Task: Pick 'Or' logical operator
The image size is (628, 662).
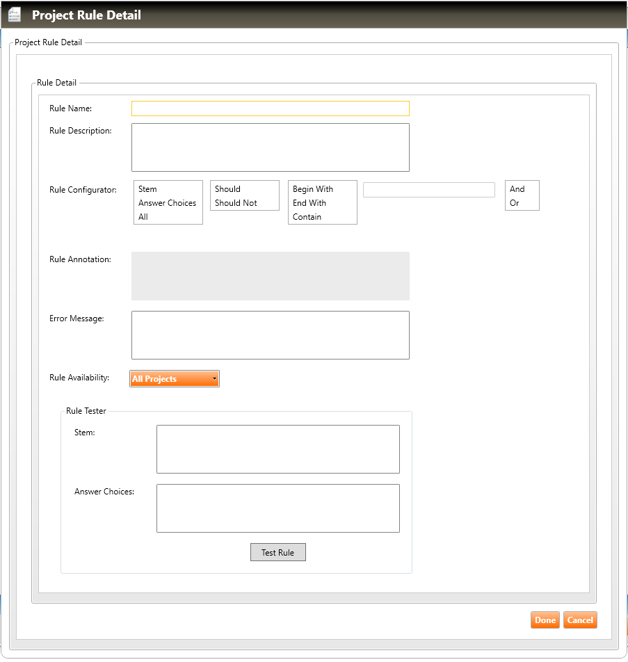Action: [x=515, y=203]
